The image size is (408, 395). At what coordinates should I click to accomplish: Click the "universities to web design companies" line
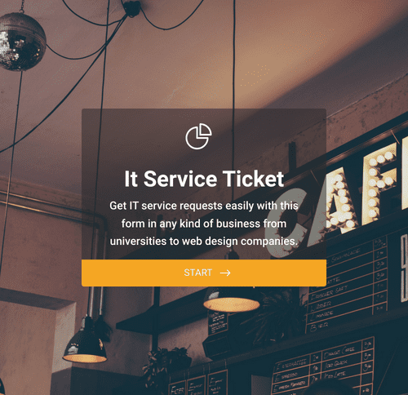[x=204, y=241]
